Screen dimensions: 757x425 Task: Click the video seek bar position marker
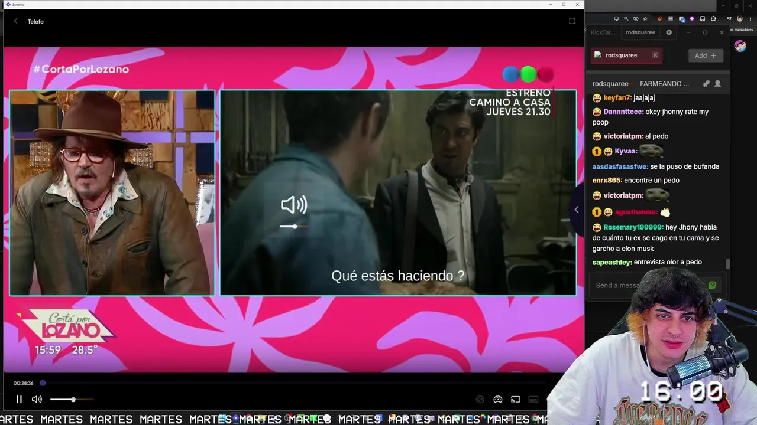pyautogui.click(x=43, y=383)
